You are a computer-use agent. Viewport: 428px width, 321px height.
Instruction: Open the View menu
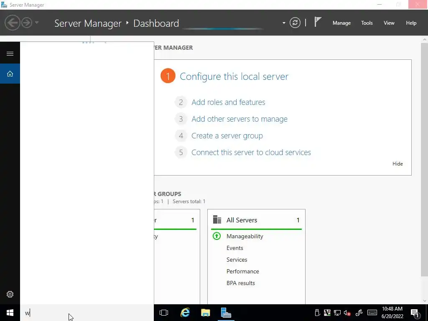(x=389, y=23)
